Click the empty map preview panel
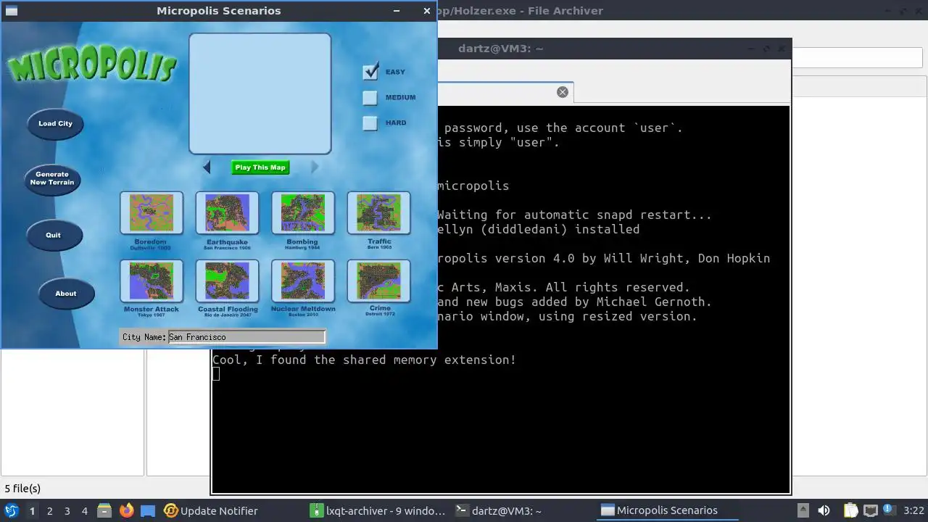This screenshot has width=928, height=522. coord(260,94)
